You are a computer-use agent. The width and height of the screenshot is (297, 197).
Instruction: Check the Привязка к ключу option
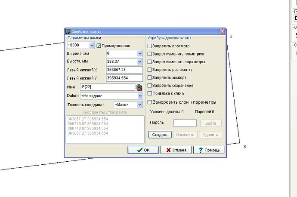[x=150, y=93]
